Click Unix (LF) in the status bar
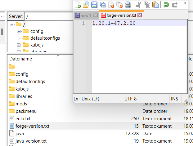Screen dimensions: 193x146 point(90,99)
